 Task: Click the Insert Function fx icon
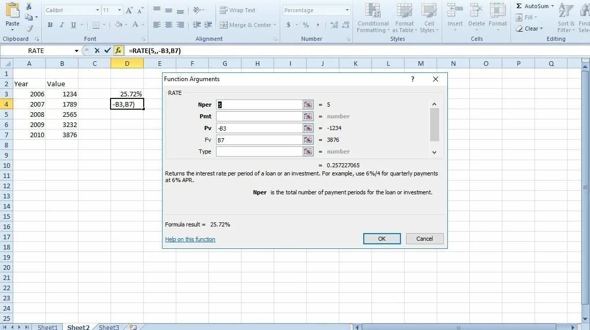click(118, 50)
